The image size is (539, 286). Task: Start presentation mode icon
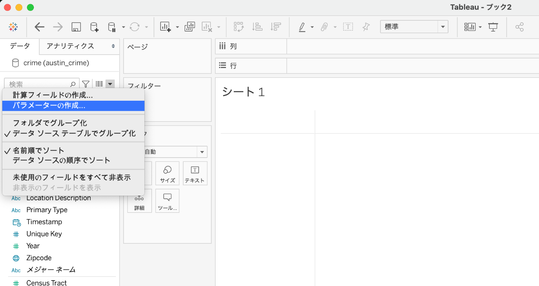click(x=493, y=27)
